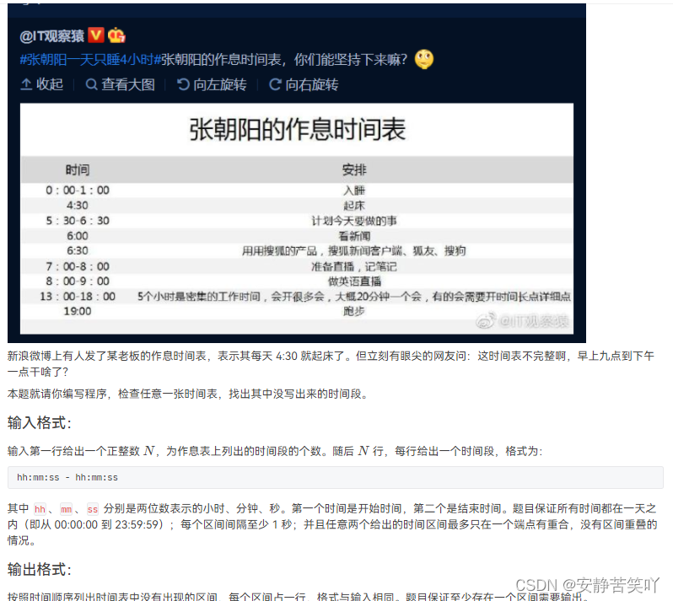Click the hh:mm:ss - hh:mm:ss code block
This screenshot has width=673, height=601.
coord(335,477)
